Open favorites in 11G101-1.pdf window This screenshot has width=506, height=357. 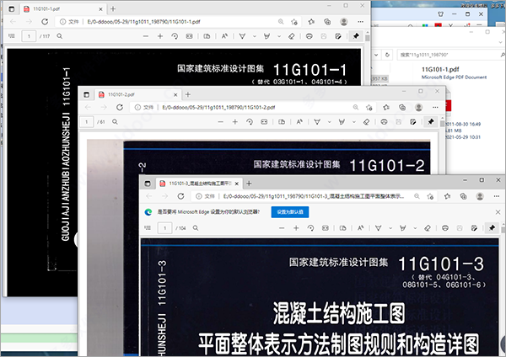point(311,22)
